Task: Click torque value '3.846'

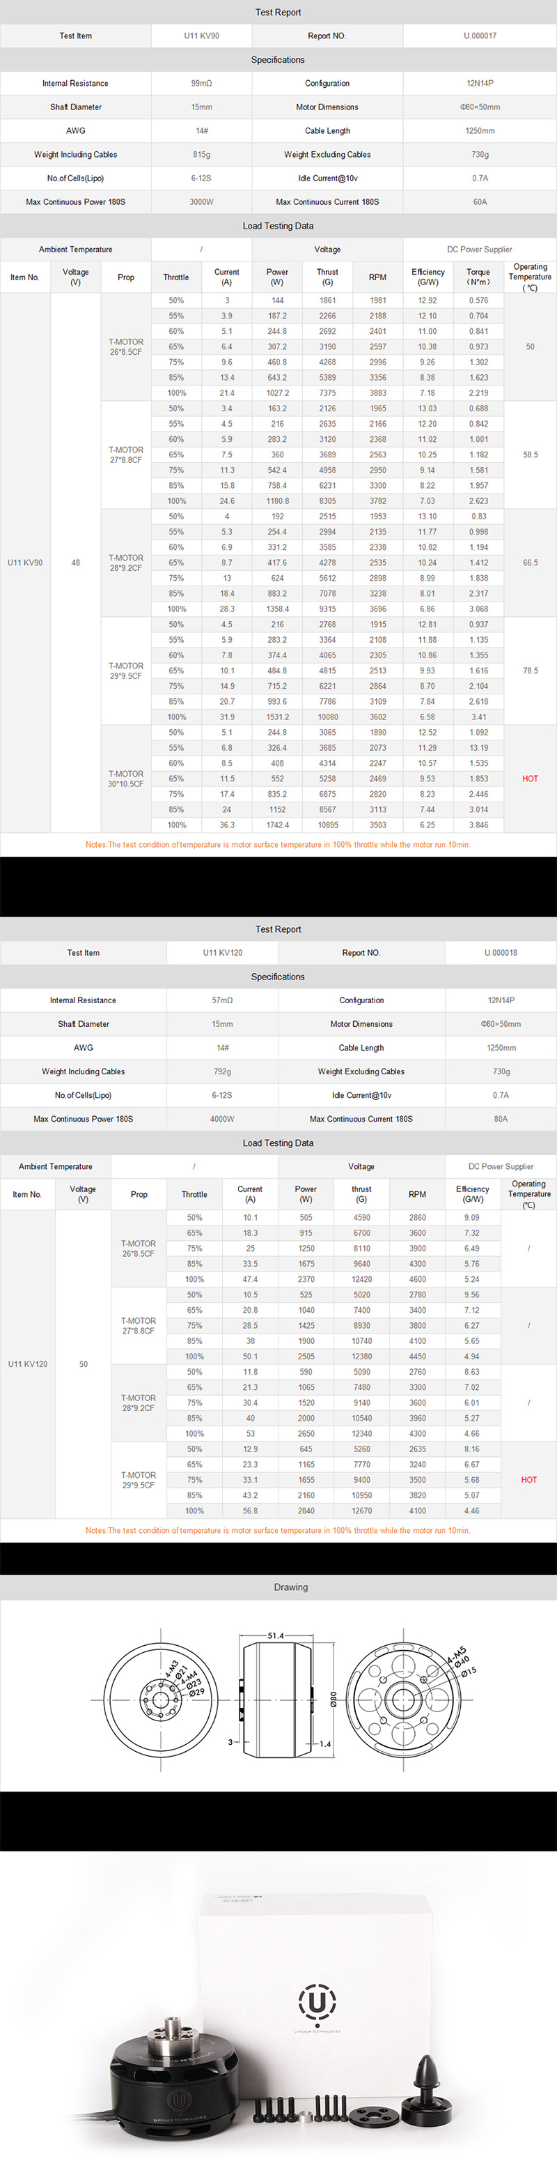Action: click(x=478, y=825)
